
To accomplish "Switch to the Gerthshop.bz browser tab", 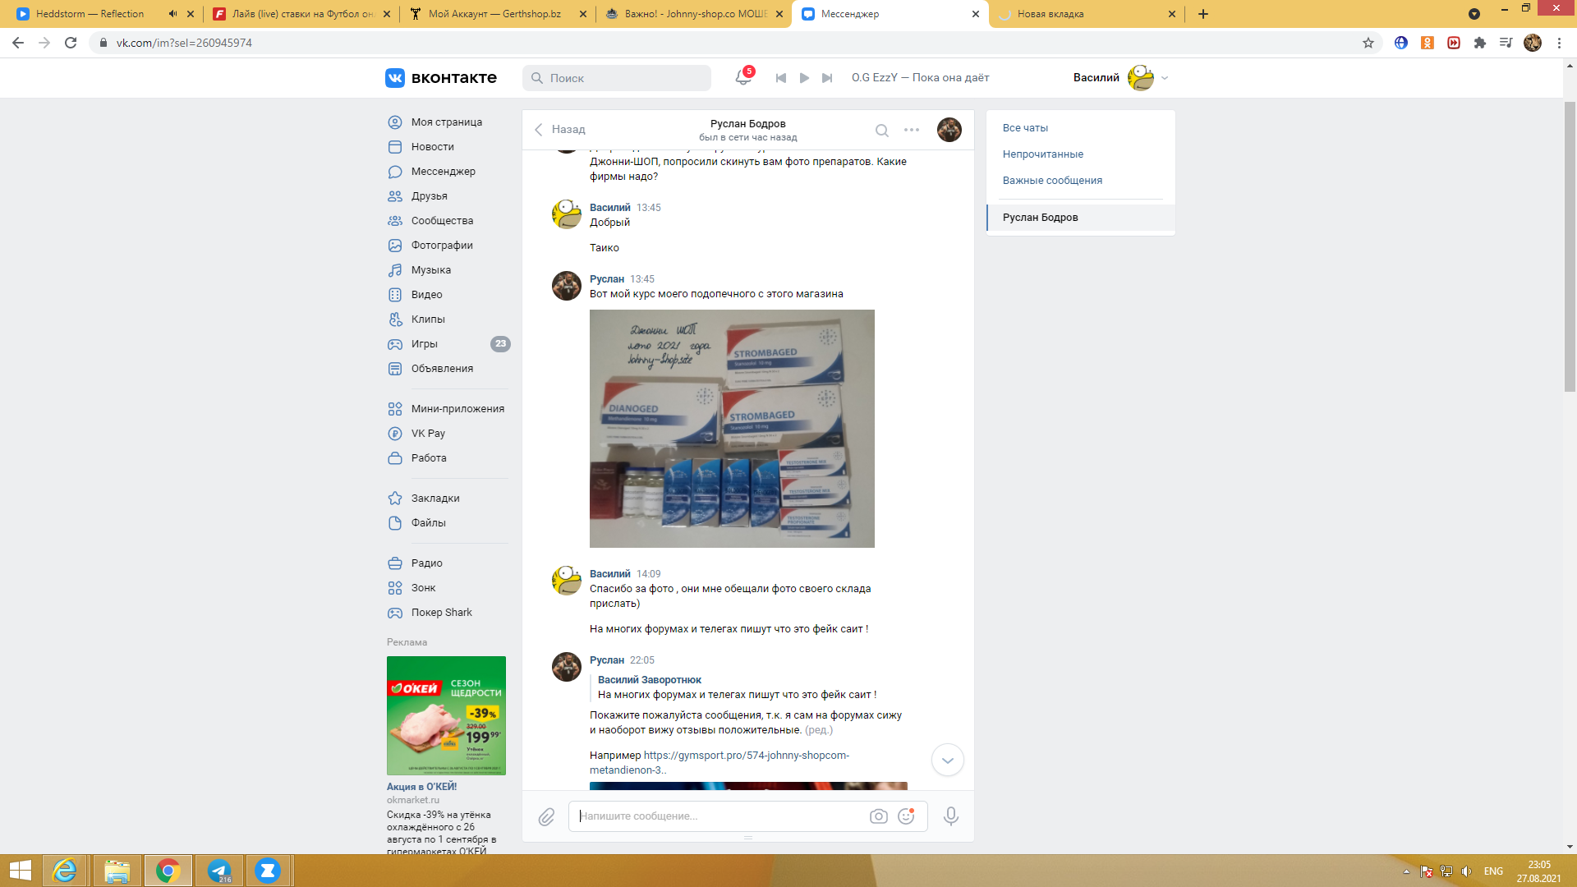I will (x=493, y=14).
